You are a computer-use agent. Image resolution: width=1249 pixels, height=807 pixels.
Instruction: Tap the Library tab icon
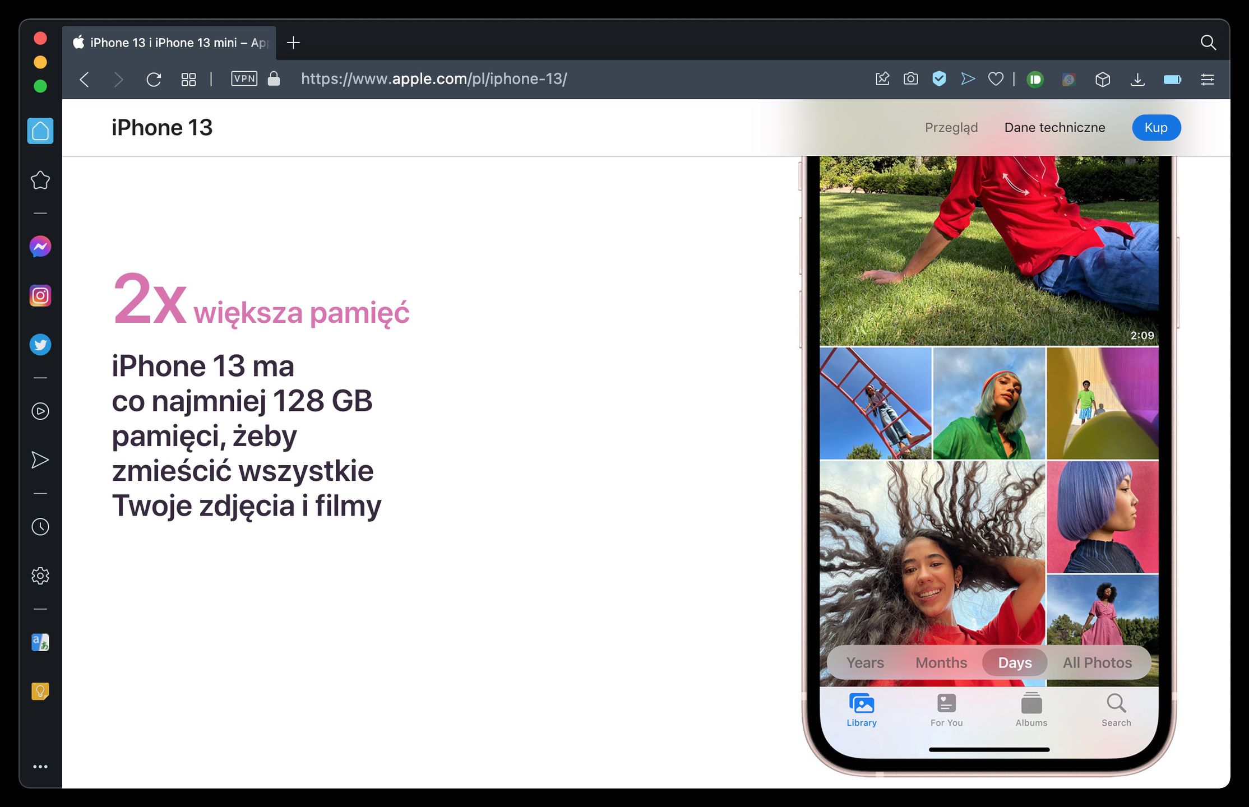coord(862,710)
